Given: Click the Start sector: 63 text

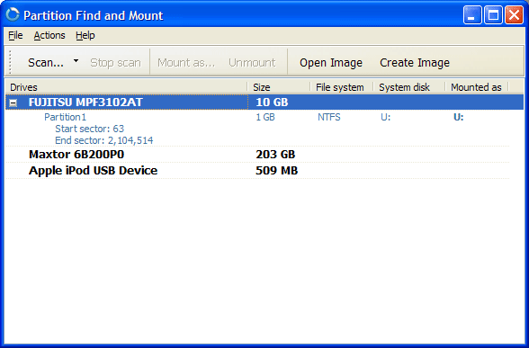Looking at the screenshot, I should tap(89, 129).
